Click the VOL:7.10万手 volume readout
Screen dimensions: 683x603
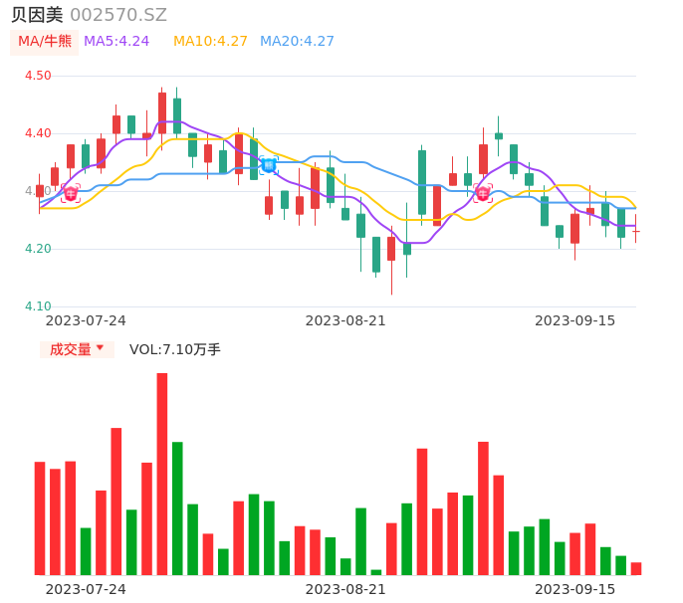point(175,349)
